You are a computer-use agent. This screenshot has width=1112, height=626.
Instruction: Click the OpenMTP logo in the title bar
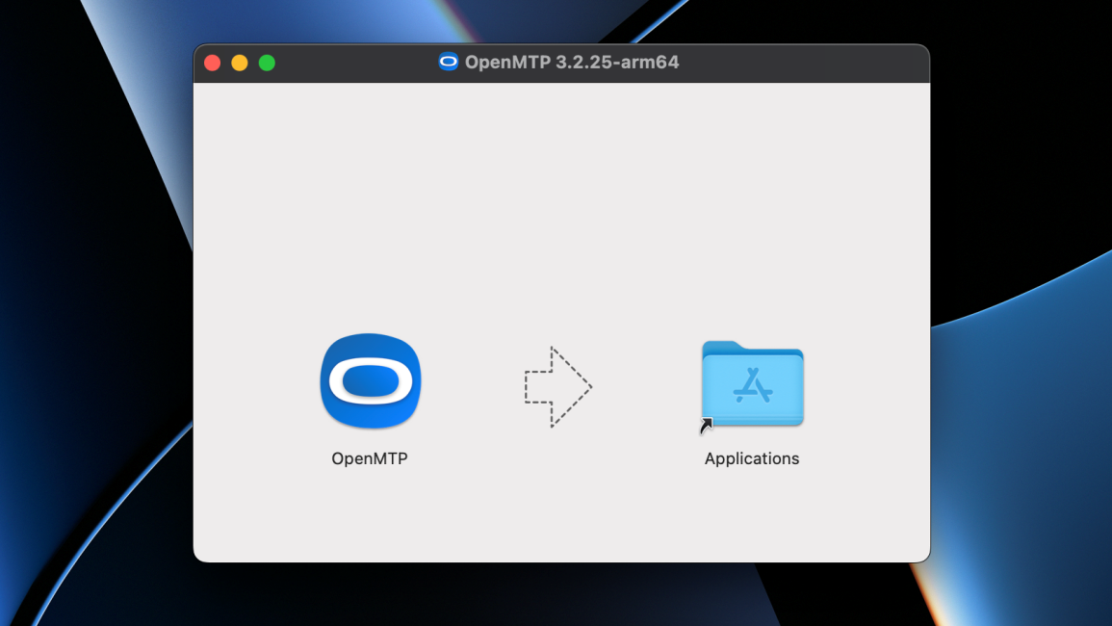coord(449,62)
